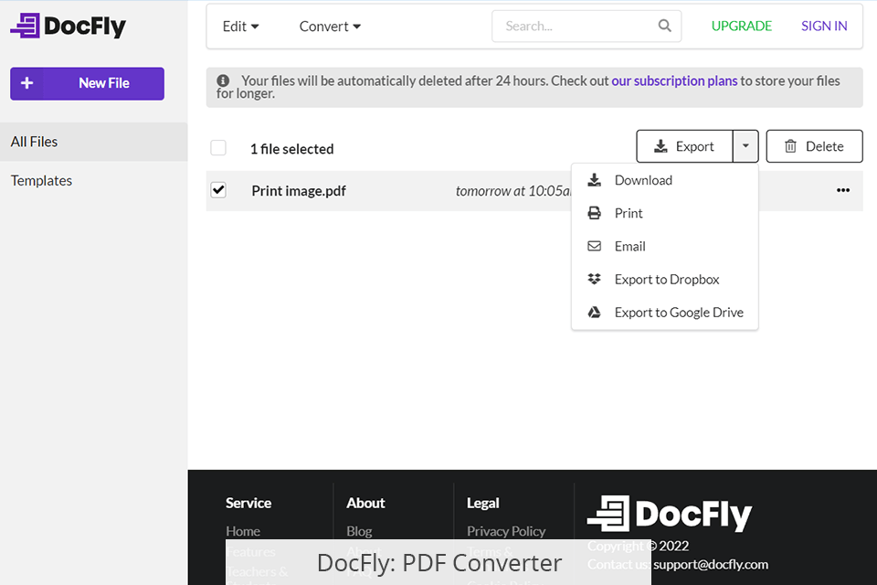Open the three-dots menu for Print image.pdf
The image size is (877, 585).
pos(843,190)
